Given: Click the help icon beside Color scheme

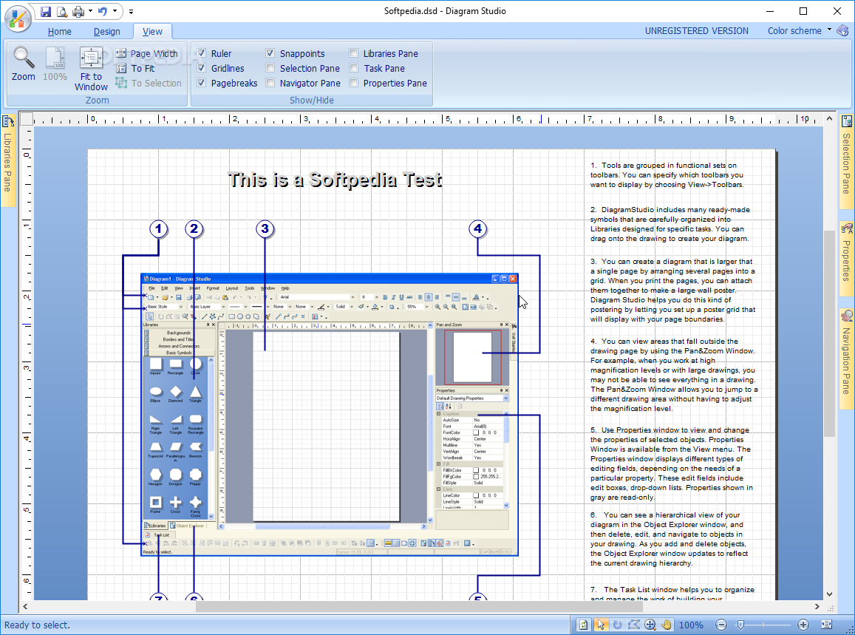Looking at the screenshot, I should click(x=842, y=30).
